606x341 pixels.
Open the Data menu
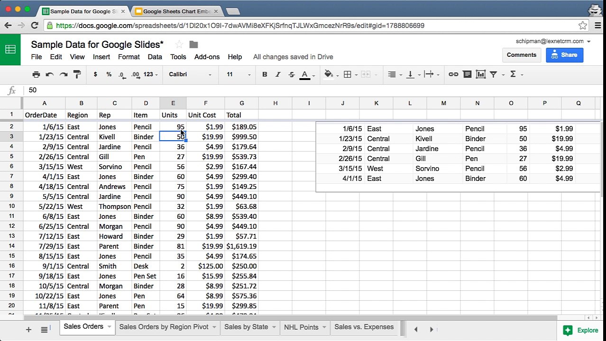(155, 57)
